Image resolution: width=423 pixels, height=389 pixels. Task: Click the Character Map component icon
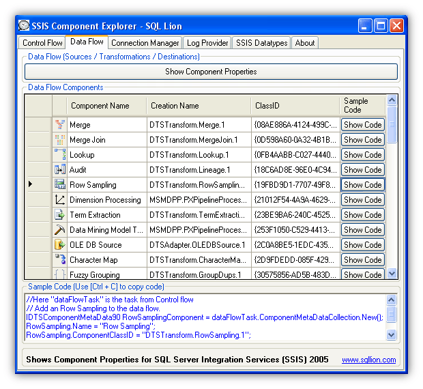click(59, 259)
